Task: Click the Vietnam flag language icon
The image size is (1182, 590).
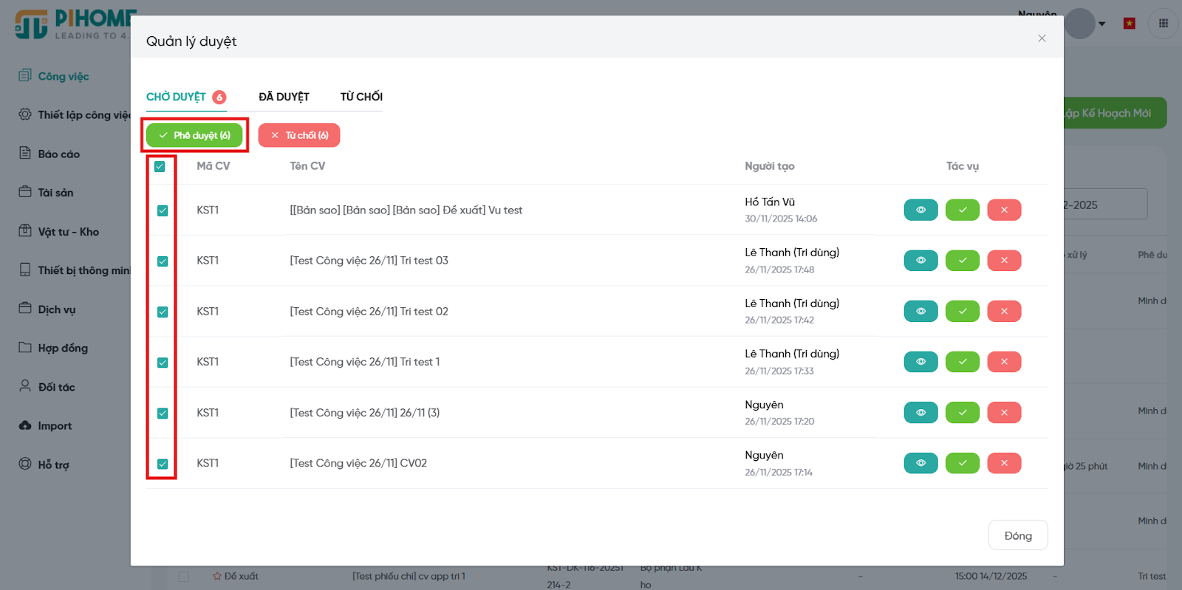Action: pos(1129,24)
